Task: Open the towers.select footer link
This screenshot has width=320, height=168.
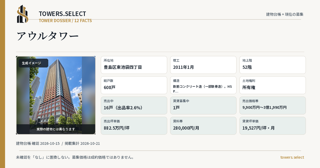Action: (x=292, y=157)
